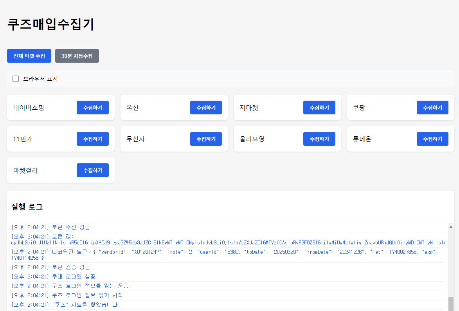
Task: Click the 지마켓 market label
Action: (249, 108)
